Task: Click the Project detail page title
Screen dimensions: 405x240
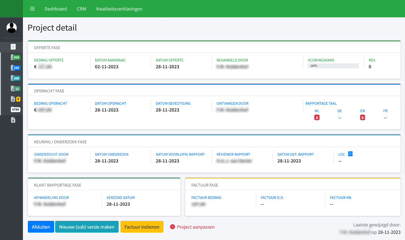Action: coord(52,28)
